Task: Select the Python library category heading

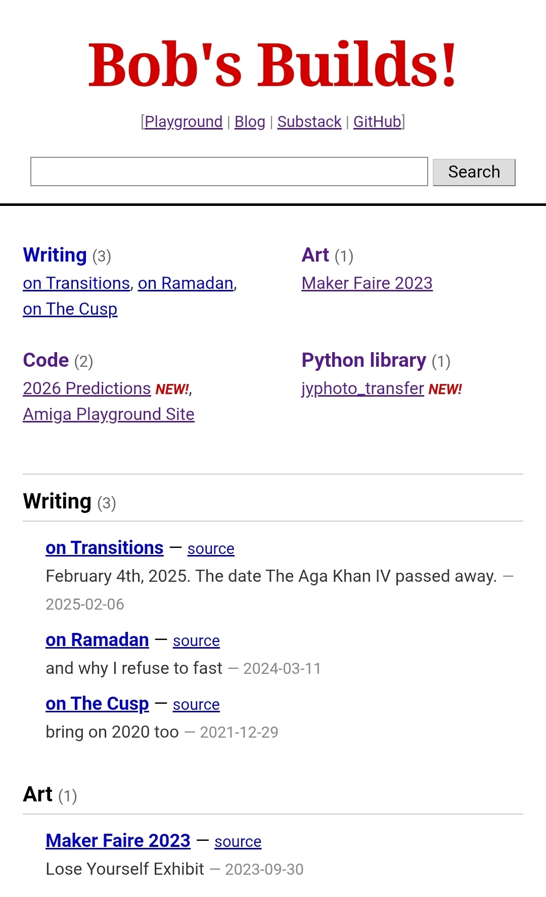Action: click(363, 360)
